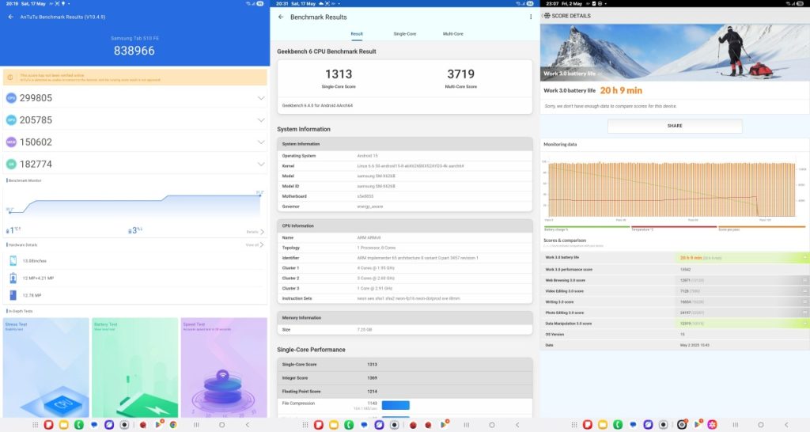Launch Camera app in AnTuTu screen taskbar
The image size is (810, 432).
click(124, 425)
